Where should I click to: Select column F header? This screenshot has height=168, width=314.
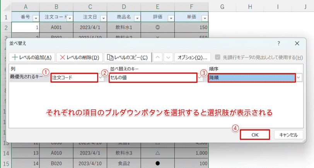coord(191,7)
